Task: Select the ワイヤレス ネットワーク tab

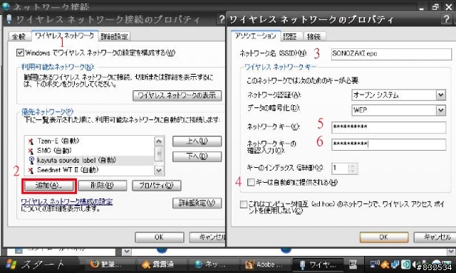Action: tap(65, 36)
